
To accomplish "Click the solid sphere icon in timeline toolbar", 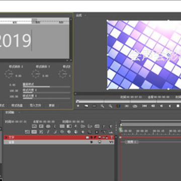I will pos(69,132).
